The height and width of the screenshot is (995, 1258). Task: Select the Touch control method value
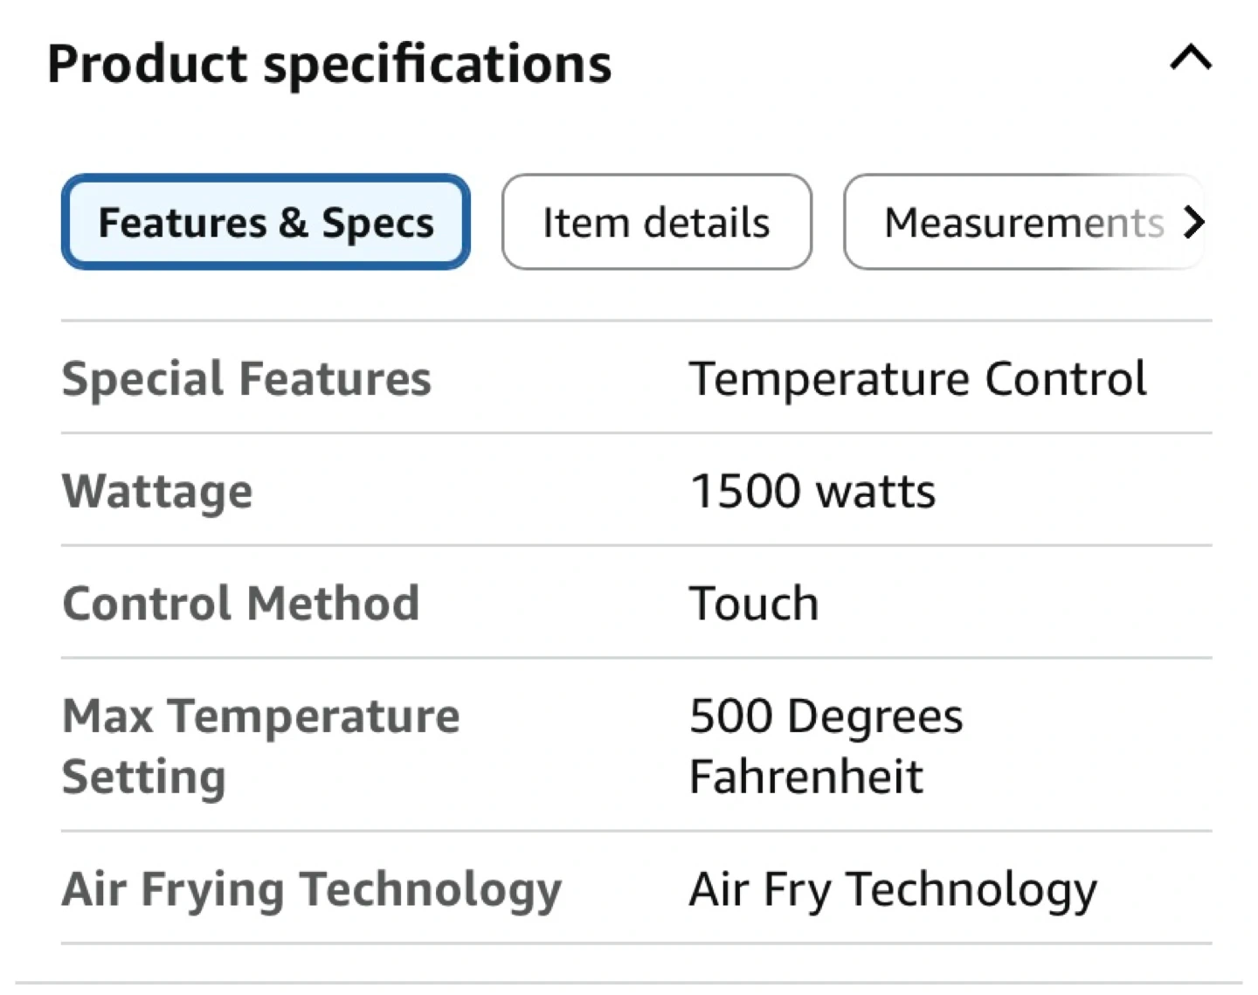tap(754, 604)
